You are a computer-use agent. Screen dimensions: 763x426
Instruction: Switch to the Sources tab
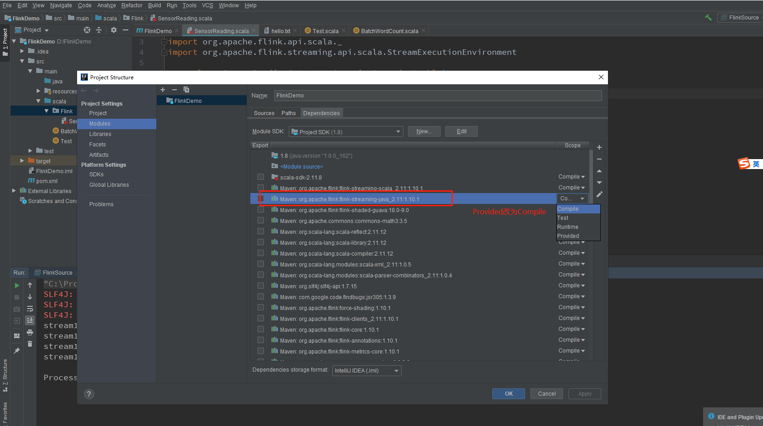coord(264,113)
